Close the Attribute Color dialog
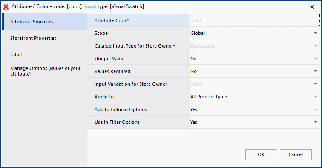 click(311, 7)
